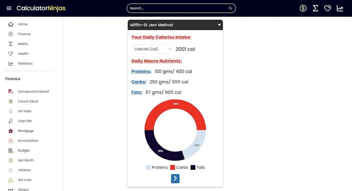The width and height of the screenshot is (352, 191).
Task: Click the Compound Interest icon in sidebar
Action: coord(11,92)
